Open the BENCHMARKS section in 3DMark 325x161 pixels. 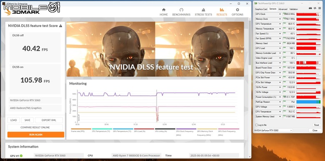pyautogui.click(x=181, y=12)
